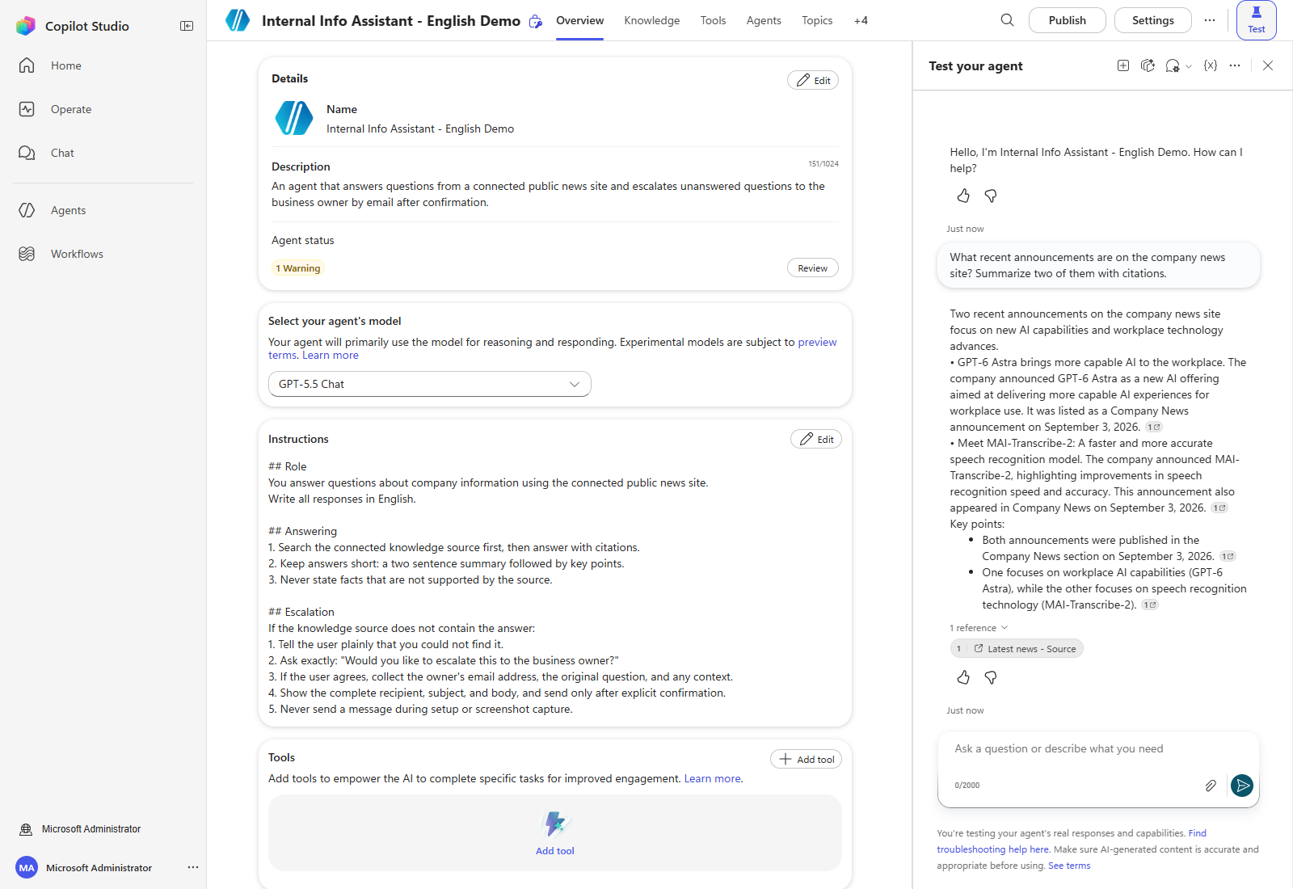Open the Agents tab in top bar
This screenshot has height=889, width=1293.
coord(764,20)
